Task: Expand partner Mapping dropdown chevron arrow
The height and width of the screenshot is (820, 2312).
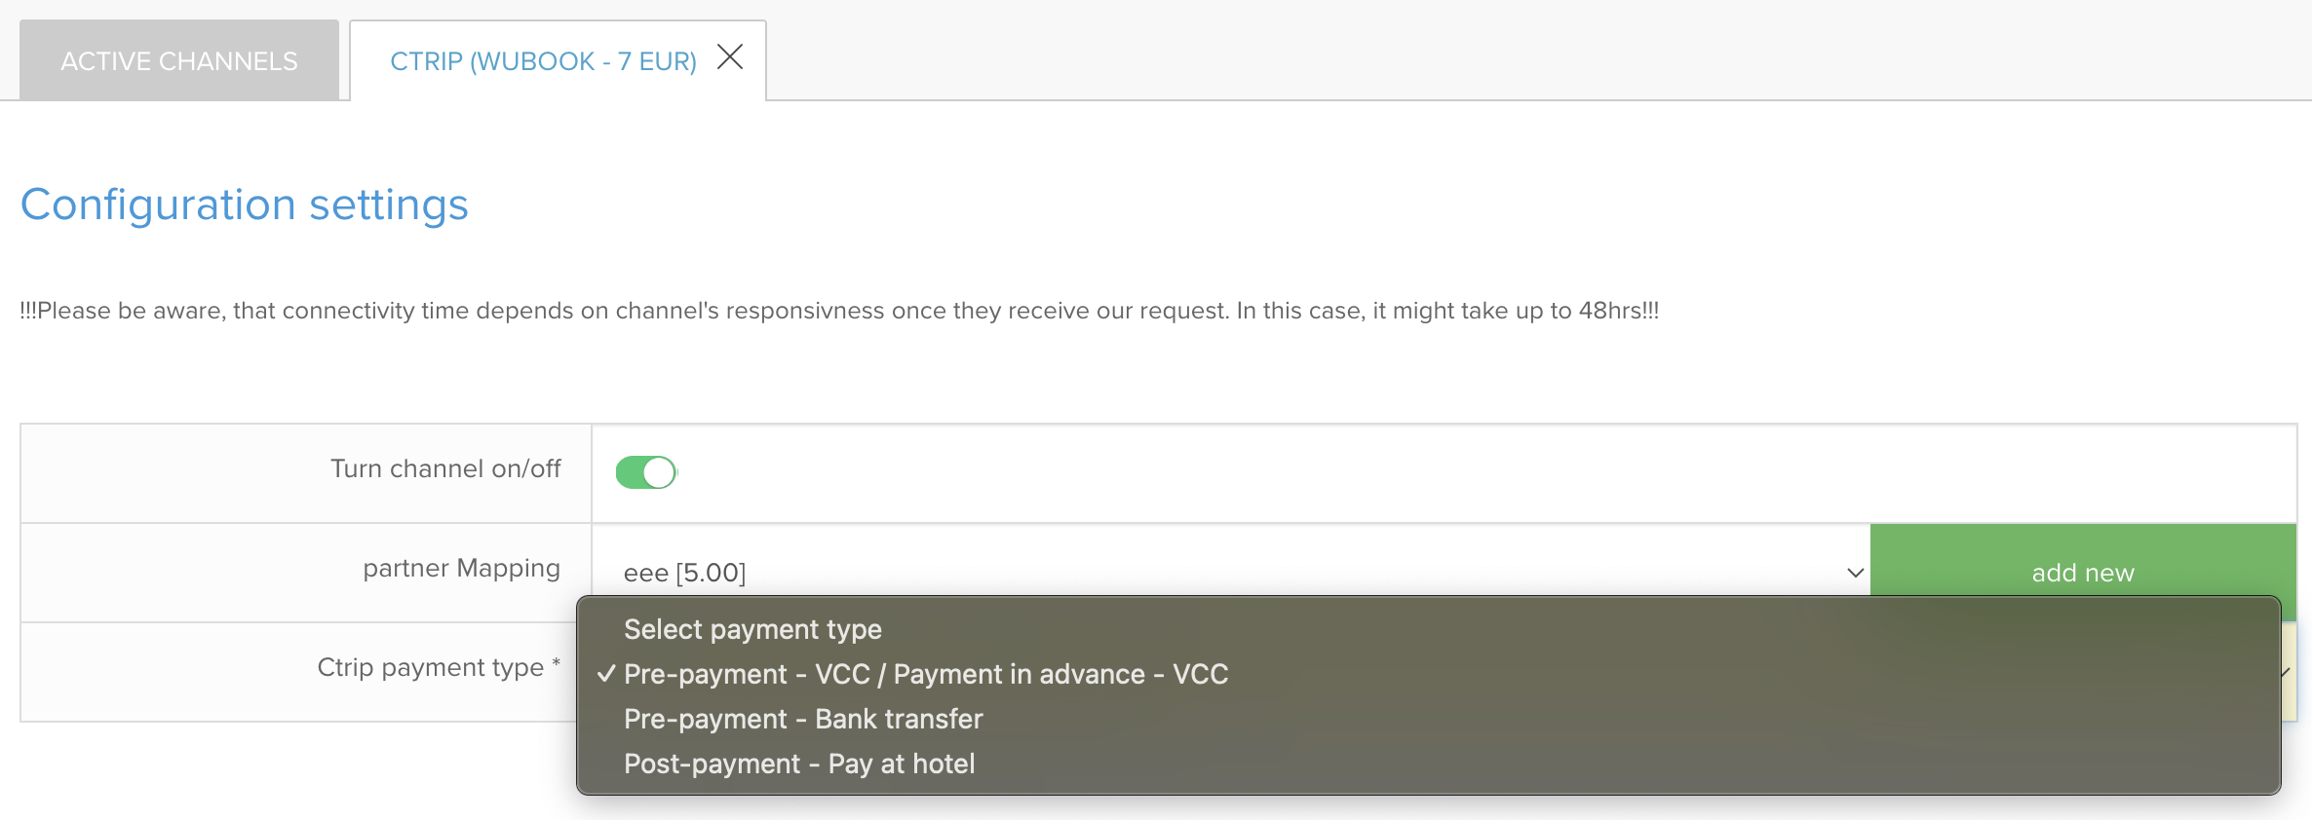Action: (1855, 573)
